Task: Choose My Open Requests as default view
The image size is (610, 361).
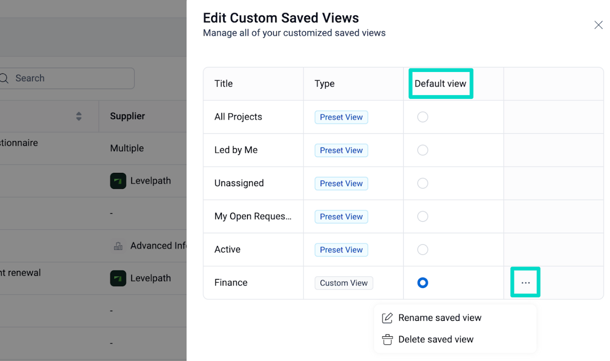Action: click(x=422, y=216)
